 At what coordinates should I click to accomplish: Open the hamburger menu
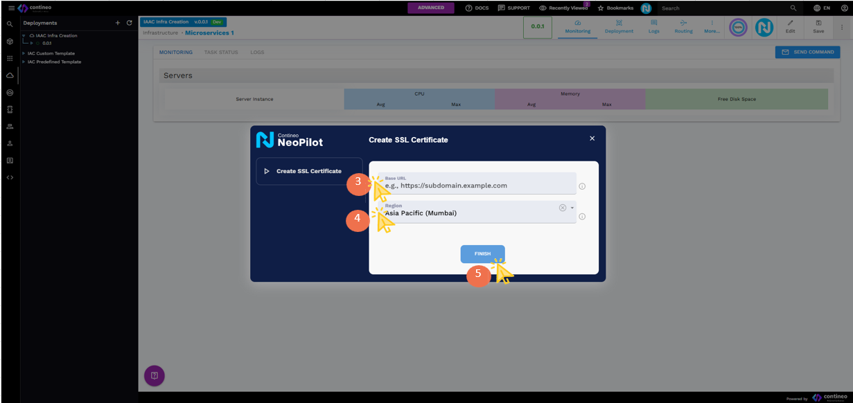click(x=11, y=8)
